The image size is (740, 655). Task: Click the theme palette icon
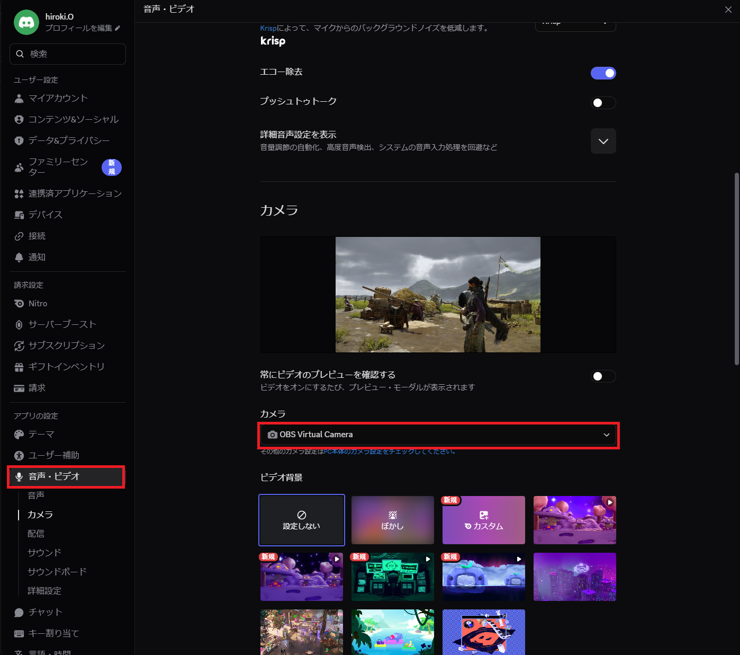tap(19, 435)
